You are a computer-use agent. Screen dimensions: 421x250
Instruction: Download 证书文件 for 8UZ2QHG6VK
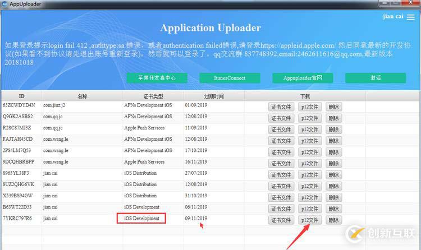click(x=281, y=186)
